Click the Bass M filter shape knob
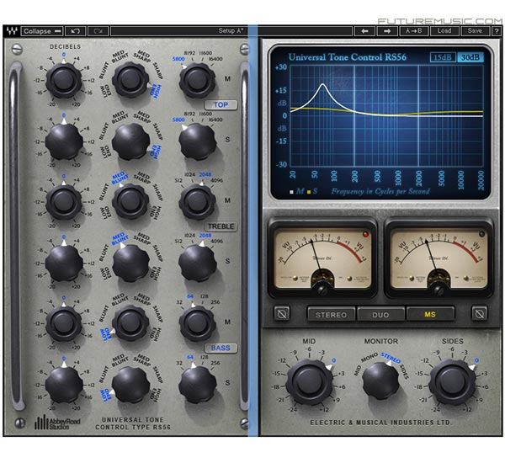Image resolution: width=505 pixels, height=463 pixels. tap(130, 323)
